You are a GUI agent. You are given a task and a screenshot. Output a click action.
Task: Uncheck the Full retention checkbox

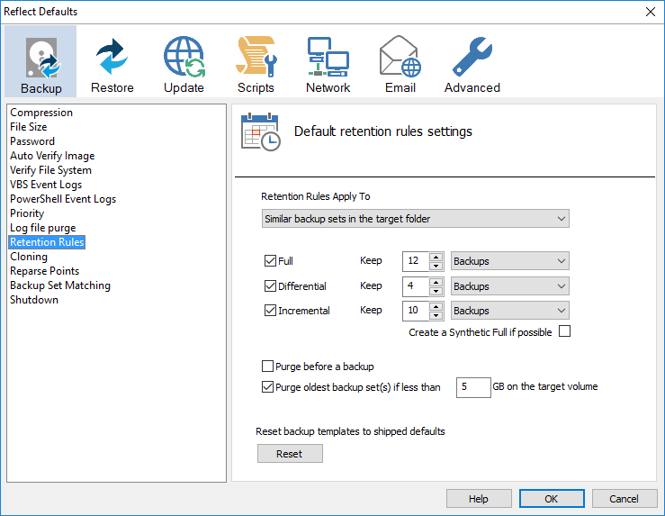pos(270,261)
